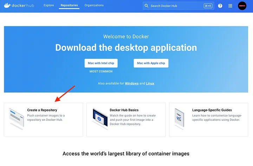Open the user profile avatar
Screen dimensions: 253x166
click(x=242, y=6)
